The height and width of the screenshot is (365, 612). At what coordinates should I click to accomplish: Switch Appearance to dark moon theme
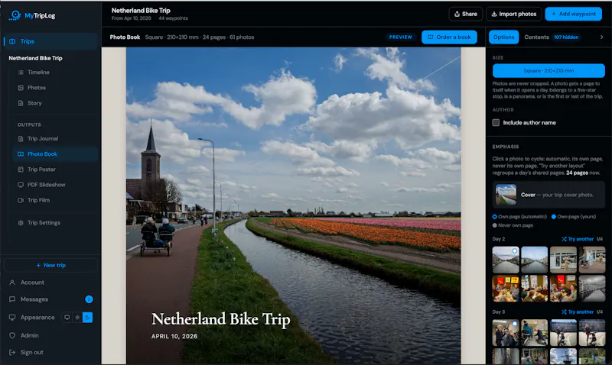87,318
